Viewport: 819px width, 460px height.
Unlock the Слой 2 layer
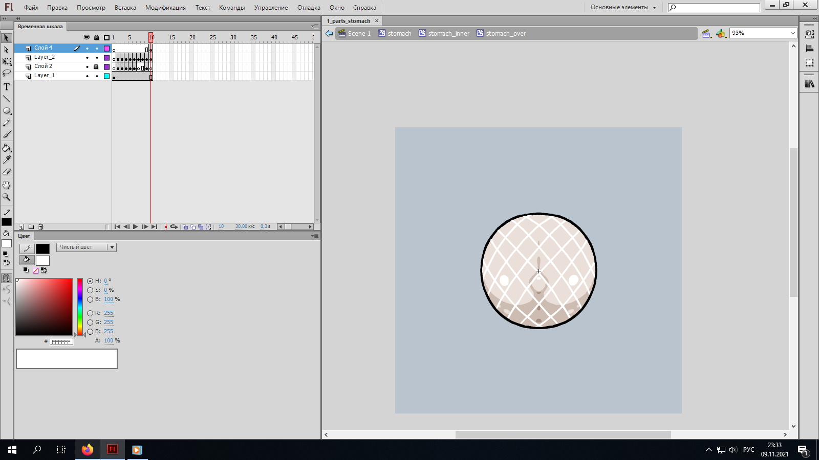tap(96, 66)
